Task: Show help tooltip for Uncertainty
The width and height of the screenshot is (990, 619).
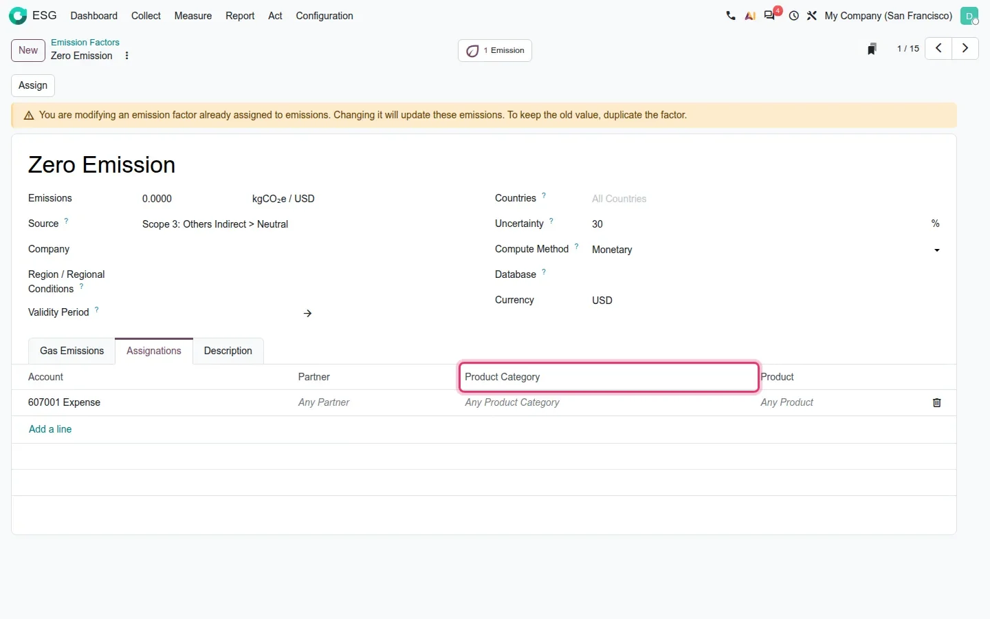Action: click(x=551, y=221)
